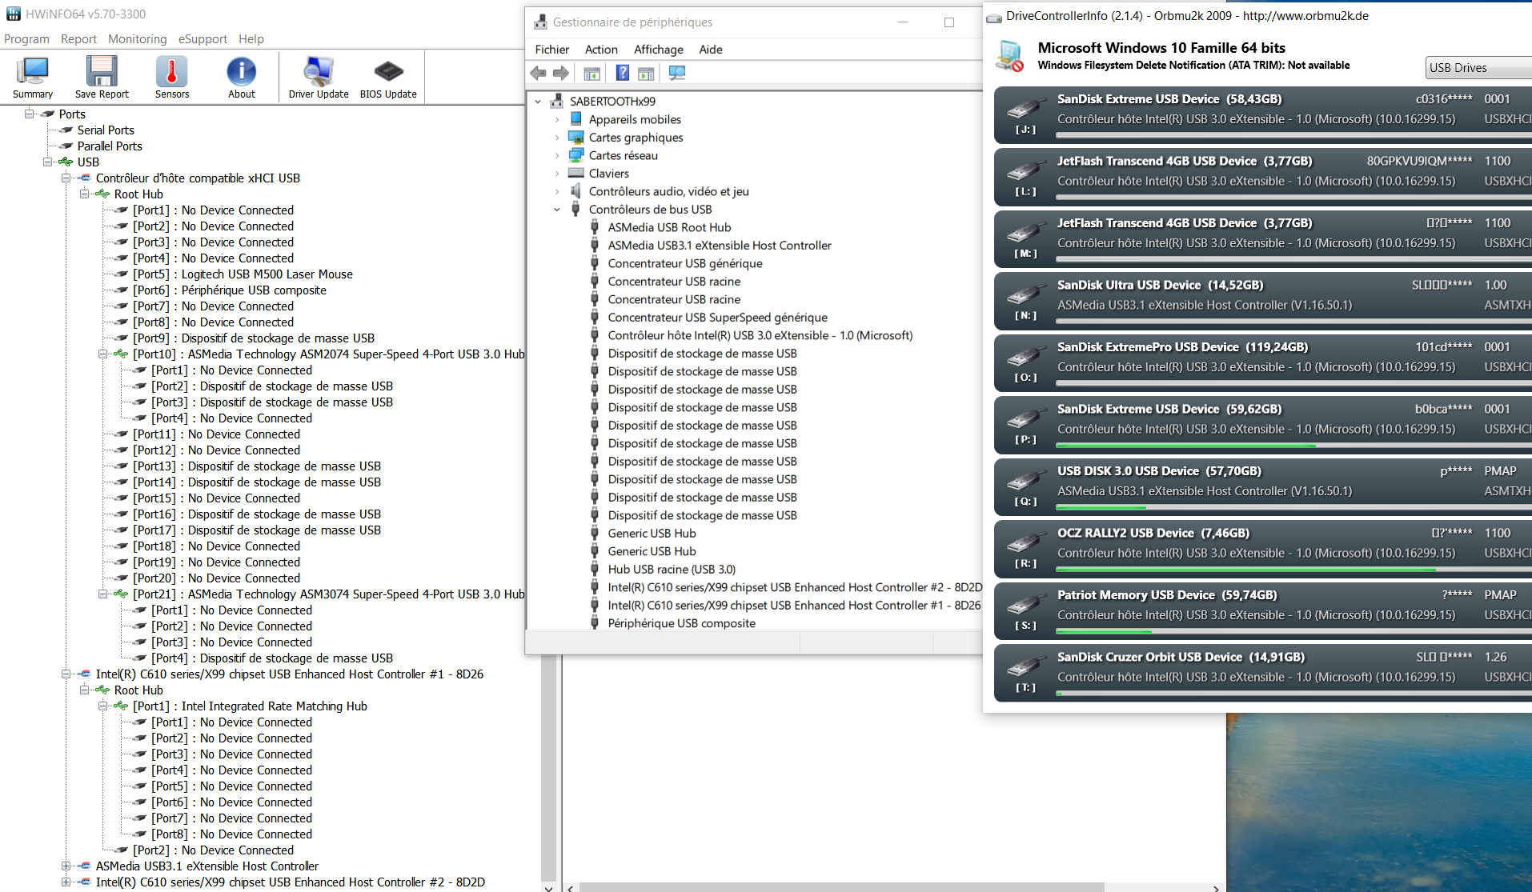Open the USB Drives dropdown
Viewport: 1532px width, 892px height.
pos(1478,67)
